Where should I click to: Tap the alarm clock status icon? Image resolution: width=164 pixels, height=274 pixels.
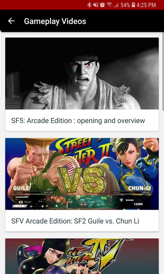click(x=102, y=5)
